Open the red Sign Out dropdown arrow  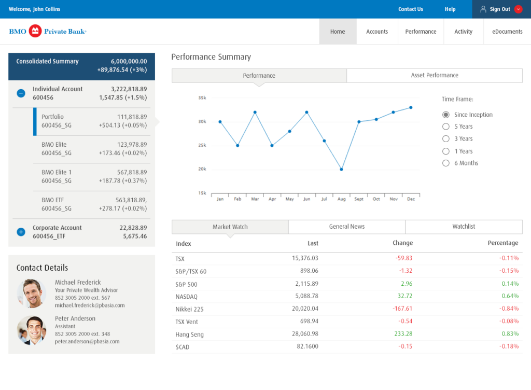point(518,9)
